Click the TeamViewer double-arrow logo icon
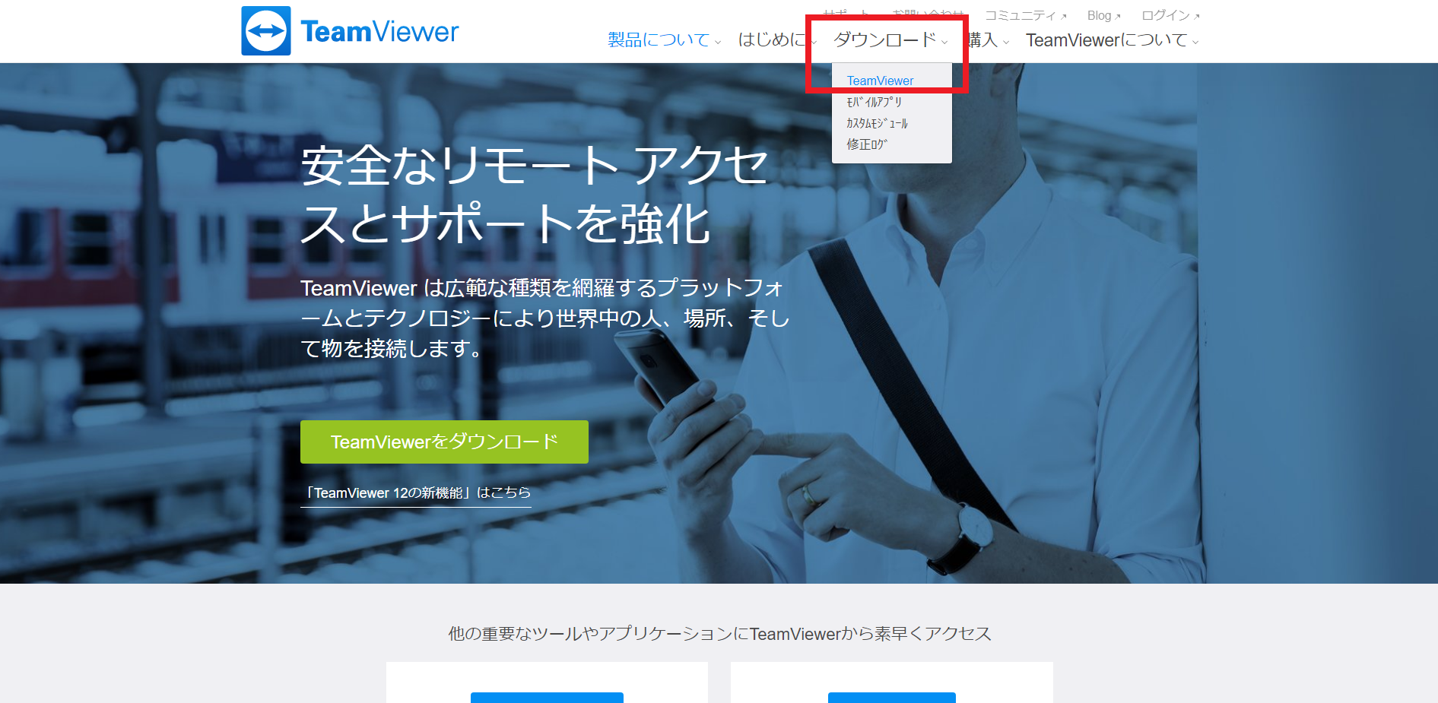1438x703 pixels. [265, 31]
